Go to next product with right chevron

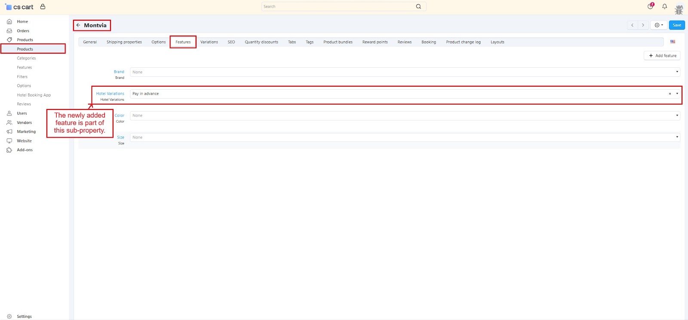coord(643,25)
